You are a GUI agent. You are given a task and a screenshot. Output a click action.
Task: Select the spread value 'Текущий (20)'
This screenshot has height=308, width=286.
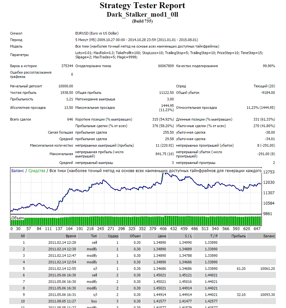pyautogui.click(x=264, y=86)
